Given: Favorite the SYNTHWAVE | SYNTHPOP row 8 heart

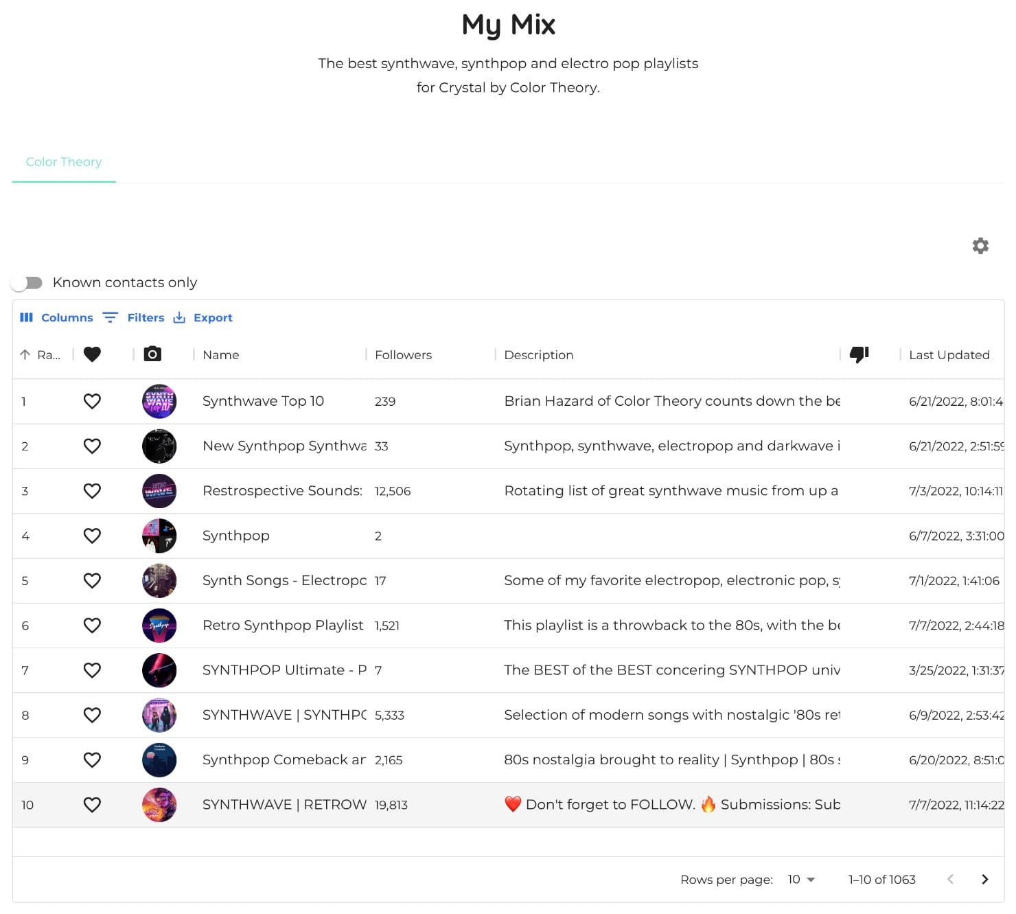Looking at the screenshot, I should pos(92,716).
